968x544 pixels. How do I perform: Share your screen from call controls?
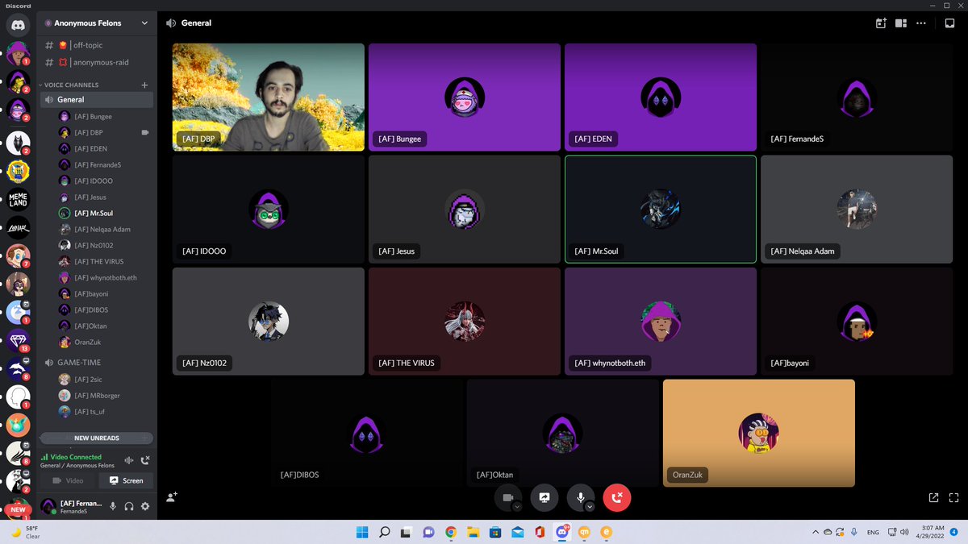[x=544, y=498]
